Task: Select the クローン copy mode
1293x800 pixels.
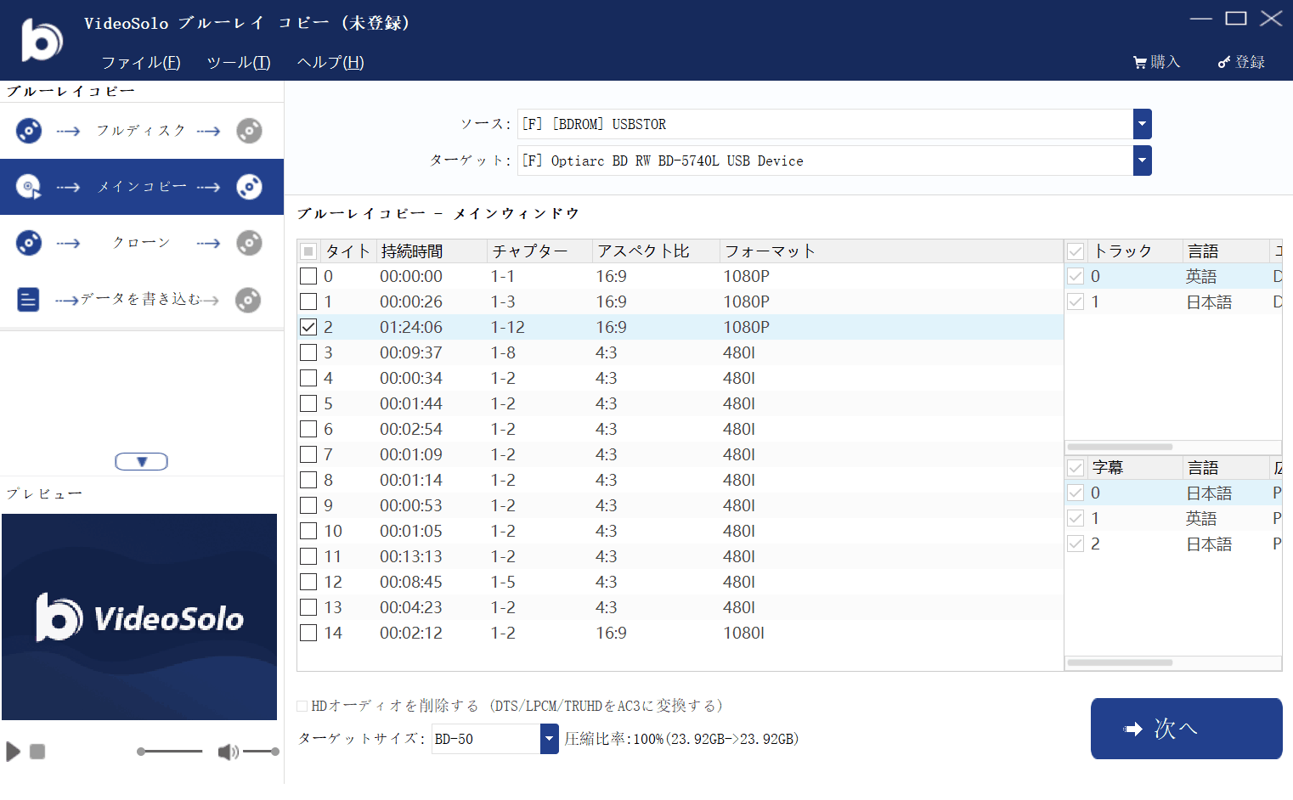Action: (142, 243)
